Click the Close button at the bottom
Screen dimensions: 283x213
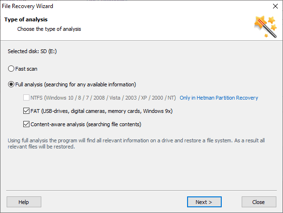click(259, 202)
